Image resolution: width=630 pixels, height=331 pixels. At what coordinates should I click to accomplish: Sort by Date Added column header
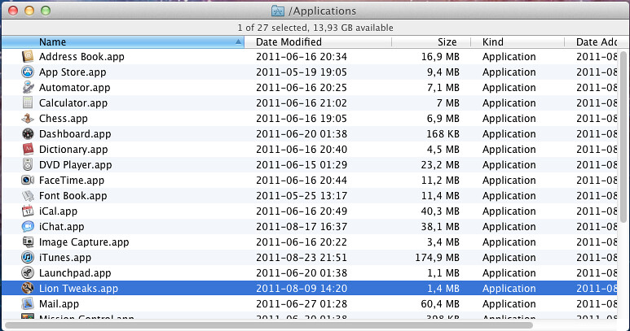pyautogui.click(x=597, y=41)
